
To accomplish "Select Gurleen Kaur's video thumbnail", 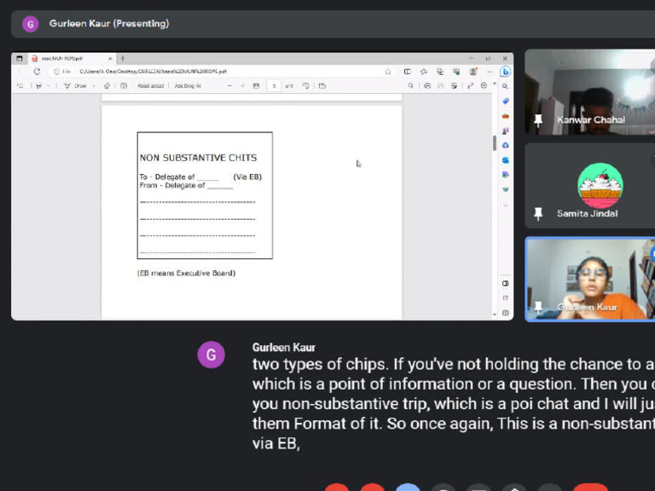I will coord(591,279).
